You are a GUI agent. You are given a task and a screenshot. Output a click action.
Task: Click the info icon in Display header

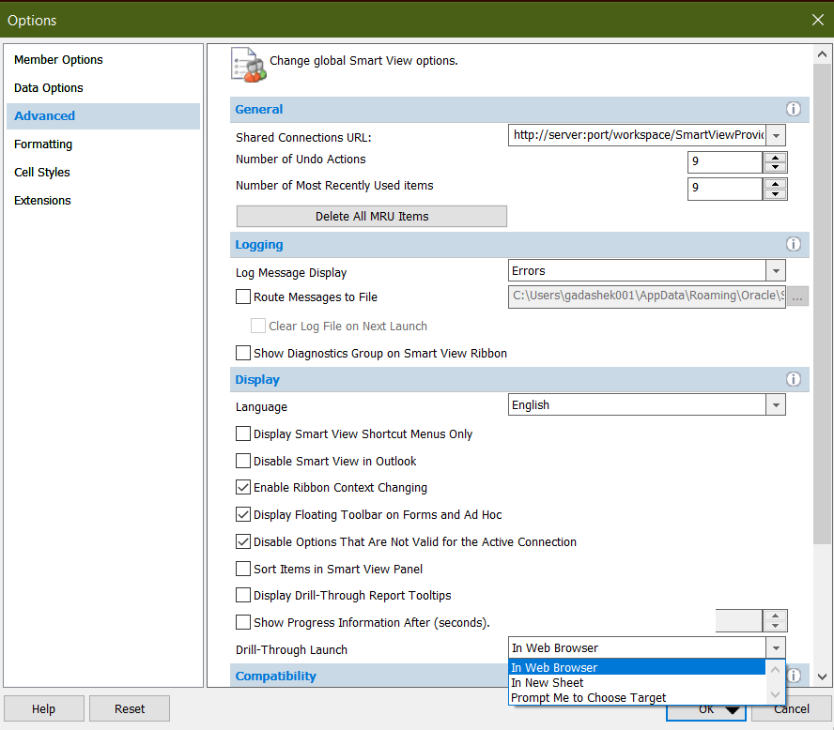pos(794,380)
